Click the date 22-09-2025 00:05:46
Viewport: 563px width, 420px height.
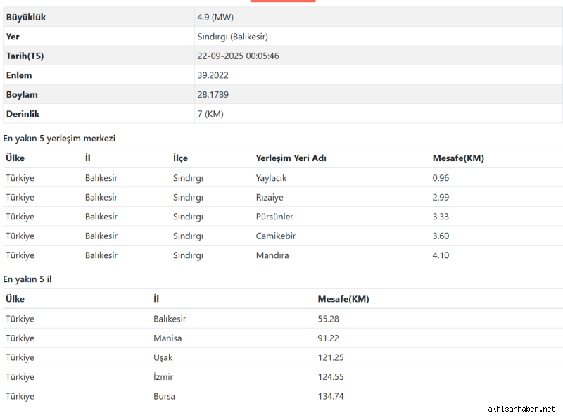[x=238, y=56]
